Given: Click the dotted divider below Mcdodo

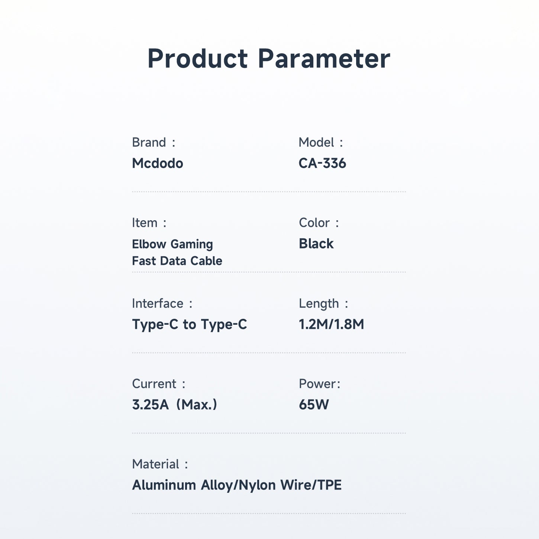Looking at the screenshot, I should click(x=269, y=192).
